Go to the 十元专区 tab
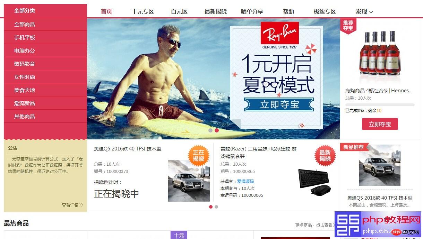423x239 pixels. point(143,11)
